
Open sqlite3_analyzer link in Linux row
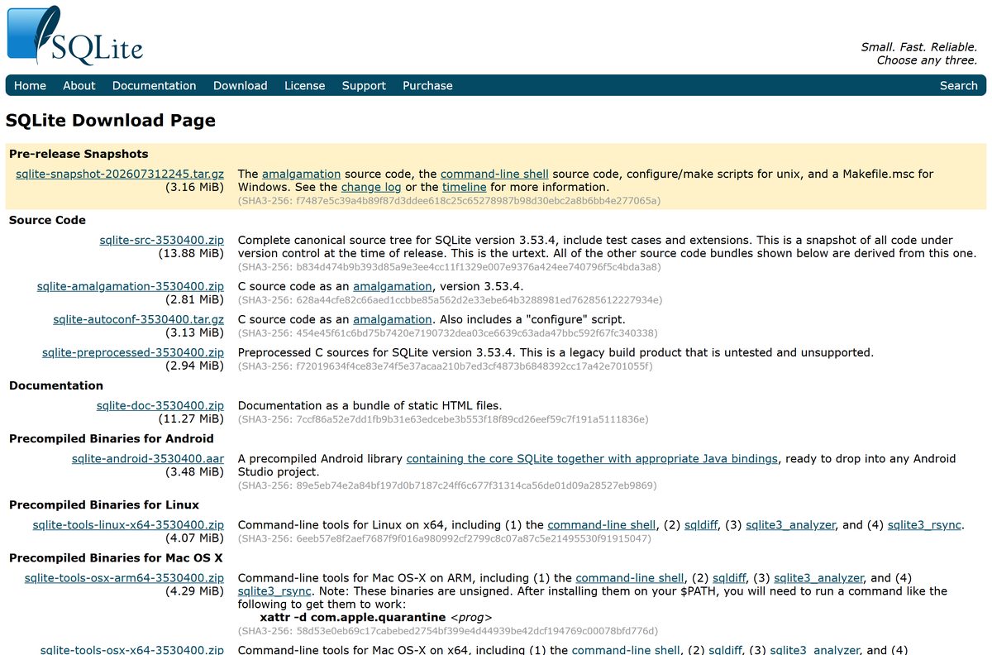[790, 524]
